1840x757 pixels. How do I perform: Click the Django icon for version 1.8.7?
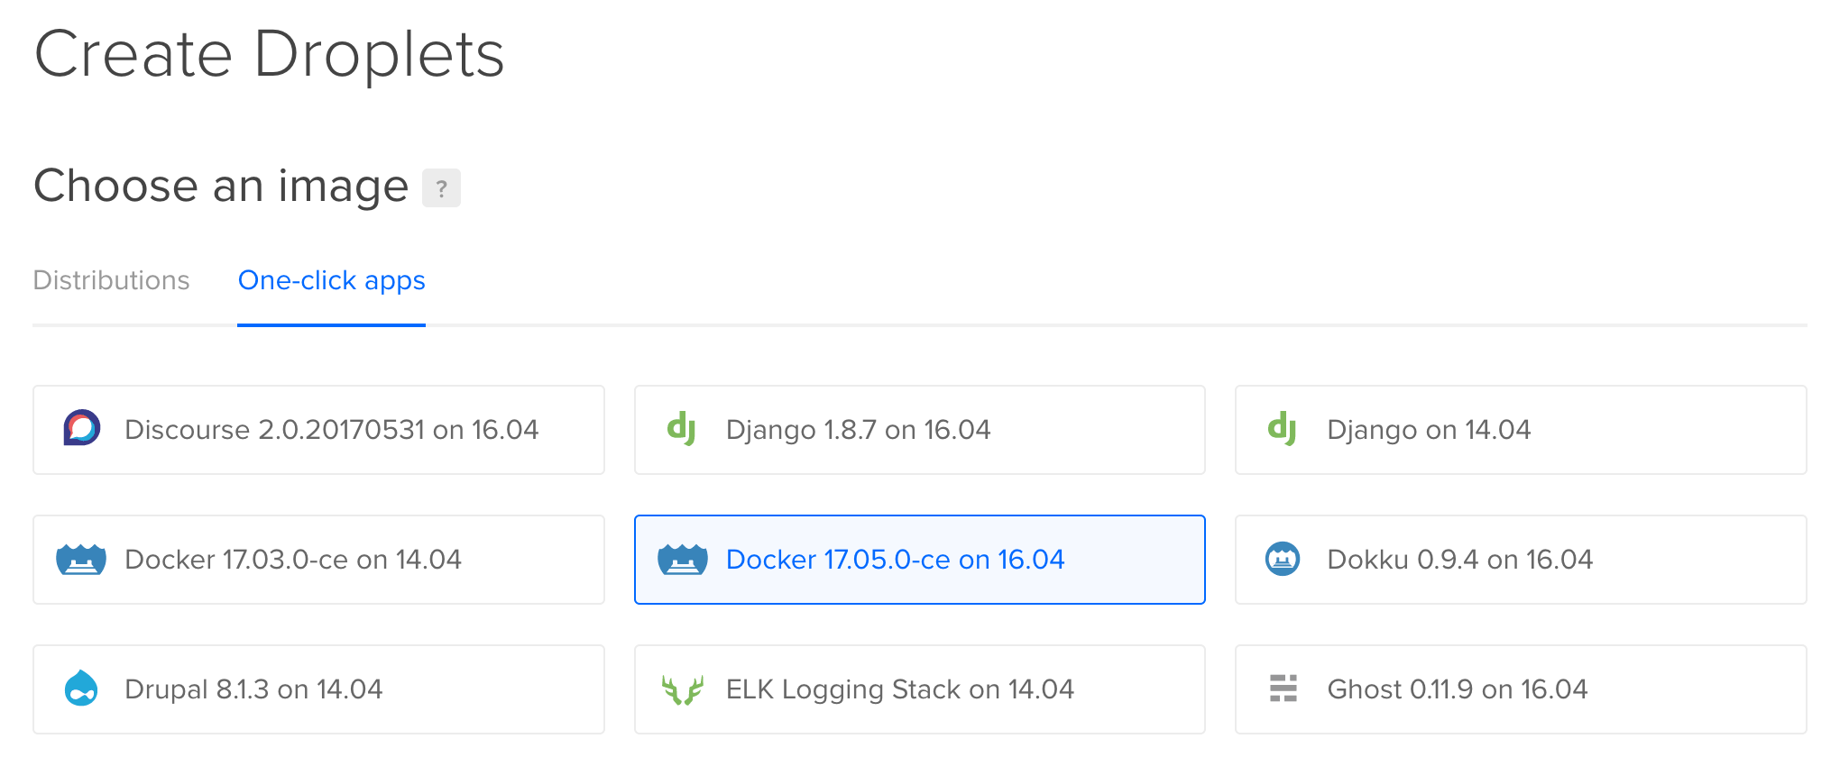click(x=683, y=430)
